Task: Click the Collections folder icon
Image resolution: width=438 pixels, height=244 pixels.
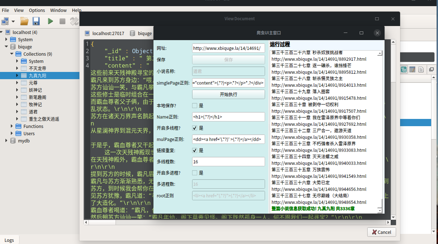Action: [19, 54]
